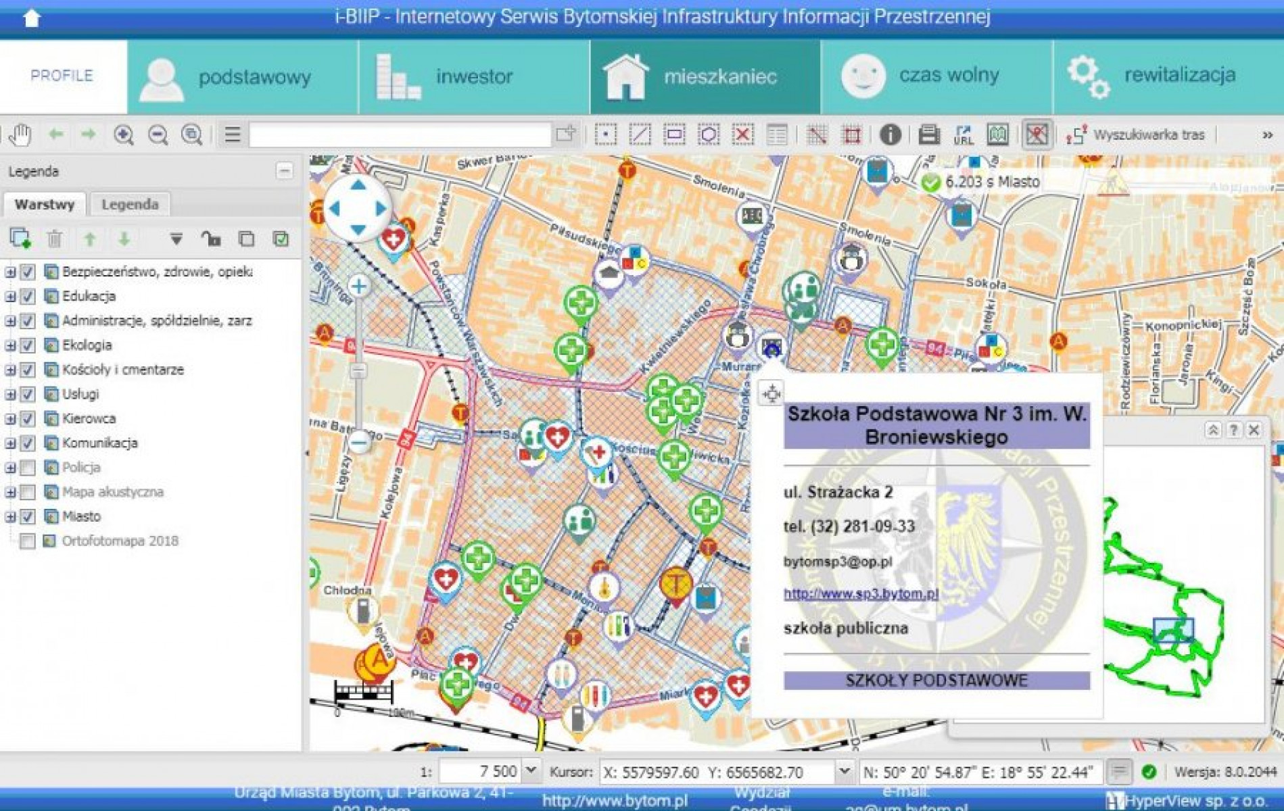
Task: Uncheck Kościoły i cmentarze layer
Action: tap(28, 370)
